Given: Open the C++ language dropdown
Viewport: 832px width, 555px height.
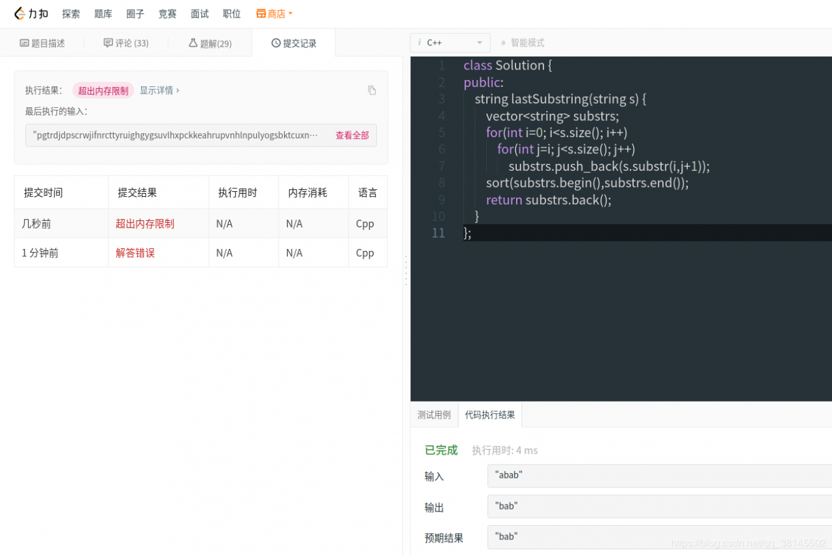Looking at the screenshot, I should 450,43.
